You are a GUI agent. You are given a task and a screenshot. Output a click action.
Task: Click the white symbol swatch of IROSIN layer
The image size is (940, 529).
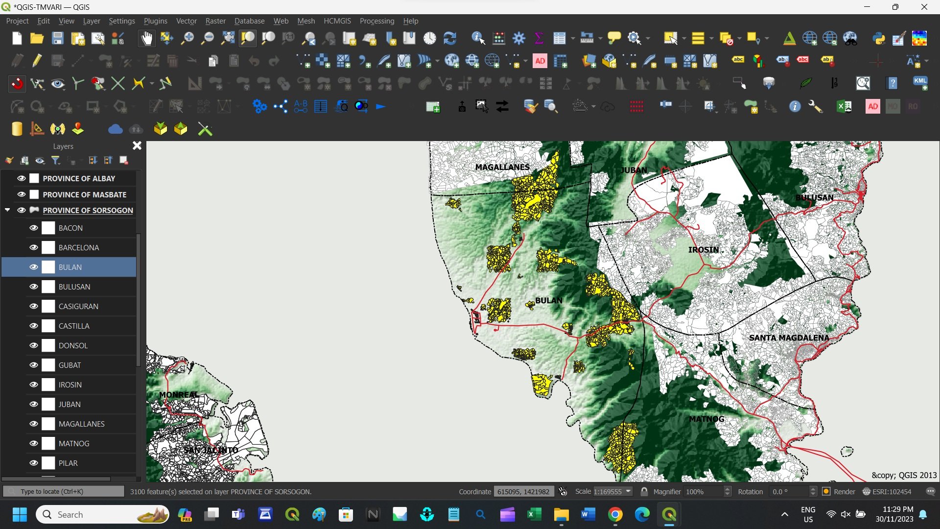click(48, 385)
